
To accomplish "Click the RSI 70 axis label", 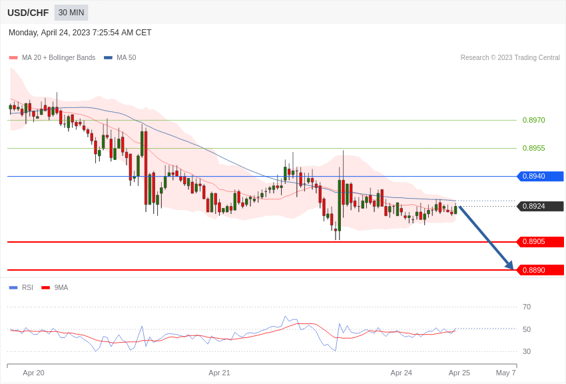I will 527,307.
